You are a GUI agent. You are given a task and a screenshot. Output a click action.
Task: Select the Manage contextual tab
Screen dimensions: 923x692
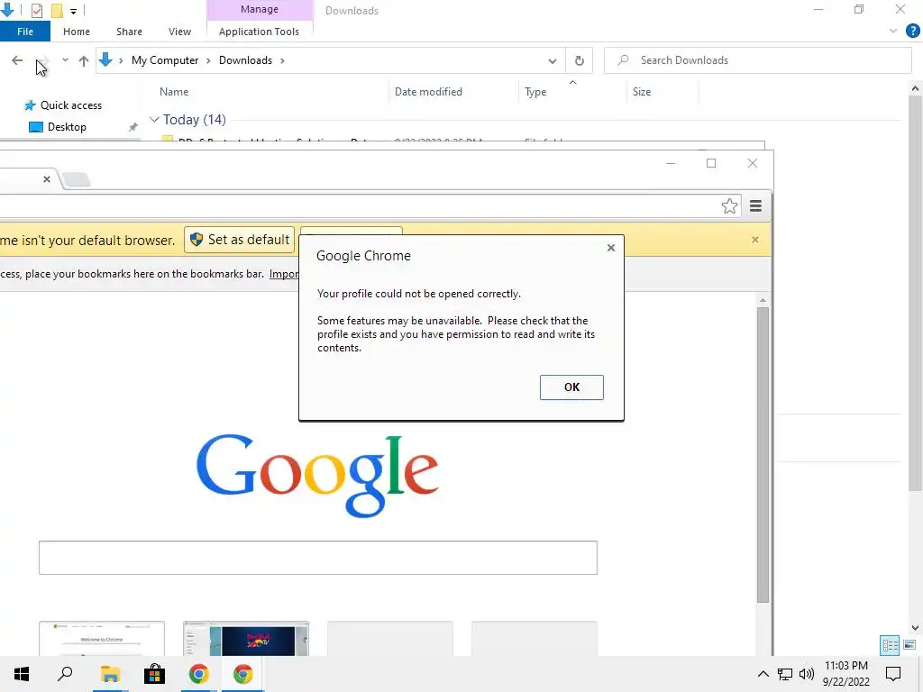pos(259,9)
